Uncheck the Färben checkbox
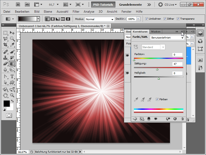206x155 pixels. tap(157, 99)
